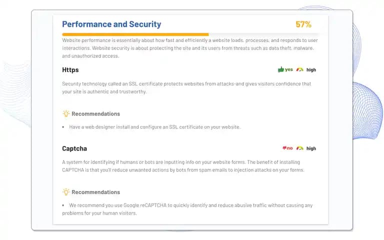Click the SSL certificate install recommendation text
The height and width of the screenshot is (240, 384).
[155, 127]
